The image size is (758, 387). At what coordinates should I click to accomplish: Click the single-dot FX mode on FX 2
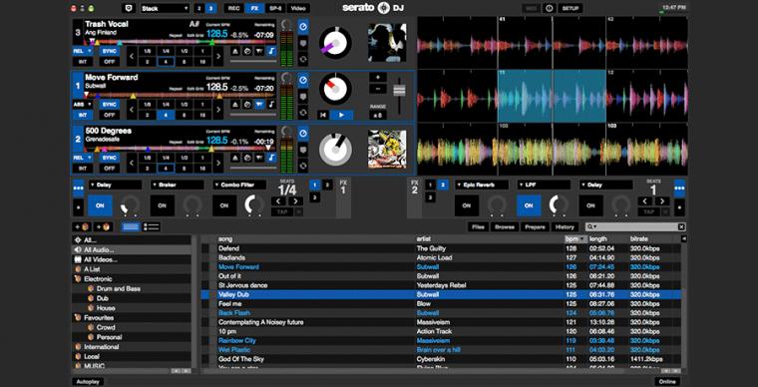click(x=679, y=207)
